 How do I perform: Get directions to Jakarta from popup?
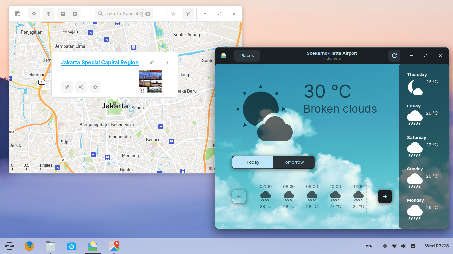point(67,87)
